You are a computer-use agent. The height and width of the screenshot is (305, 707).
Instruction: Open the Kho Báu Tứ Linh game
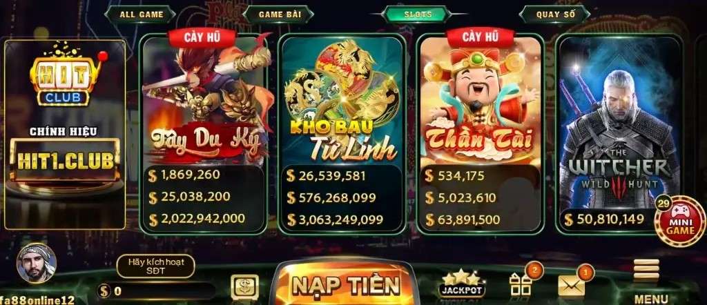click(x=341, y=135)
